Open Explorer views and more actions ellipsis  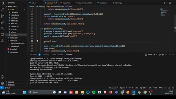pos(24,3)
